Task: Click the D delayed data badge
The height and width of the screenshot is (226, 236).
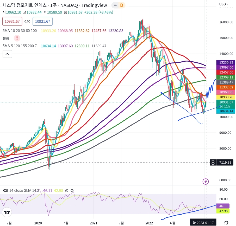Action: tap(122, 5)
